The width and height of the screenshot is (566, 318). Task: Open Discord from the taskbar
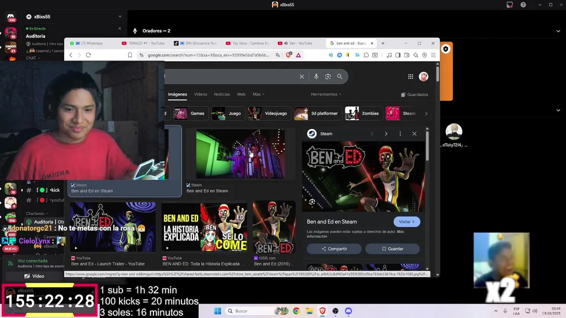(348, 311)
